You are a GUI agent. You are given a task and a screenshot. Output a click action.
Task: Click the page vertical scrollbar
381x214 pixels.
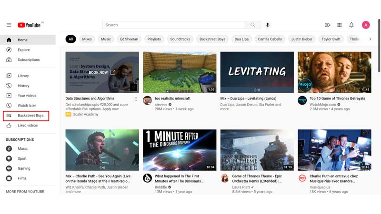pos(379,46)
